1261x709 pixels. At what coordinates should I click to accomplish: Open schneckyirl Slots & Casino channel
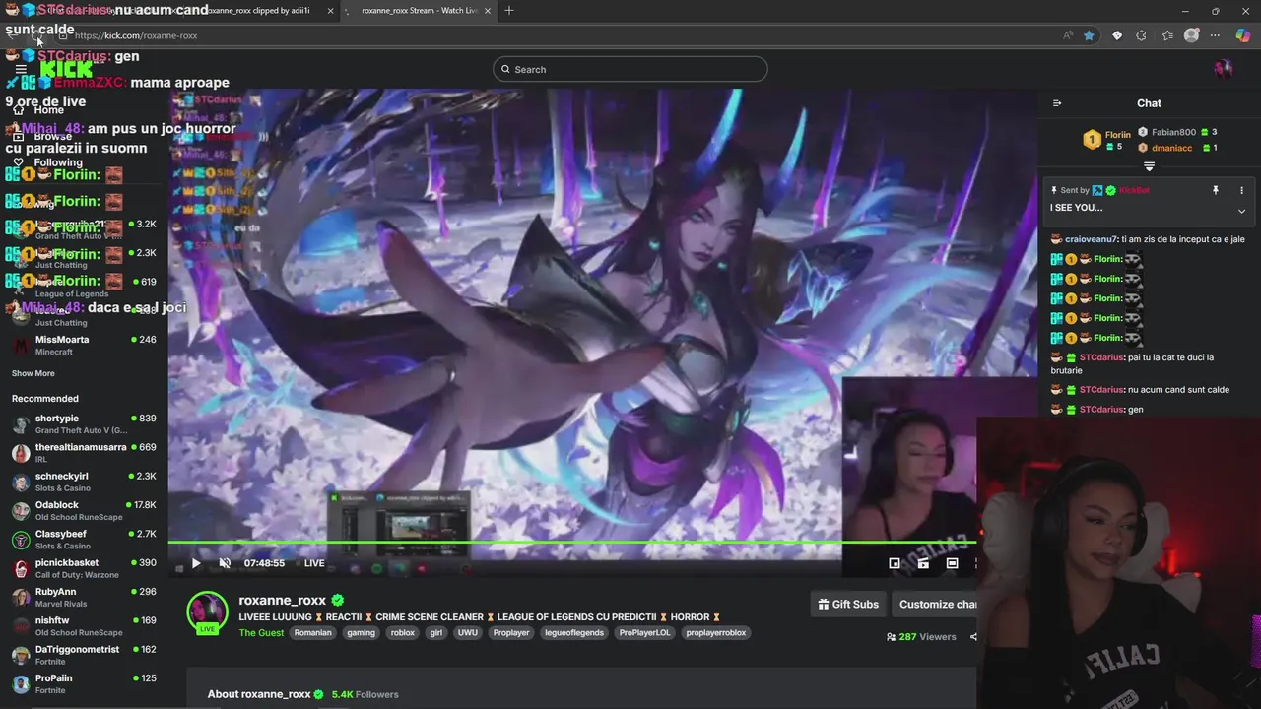click(x=84, y=482)
